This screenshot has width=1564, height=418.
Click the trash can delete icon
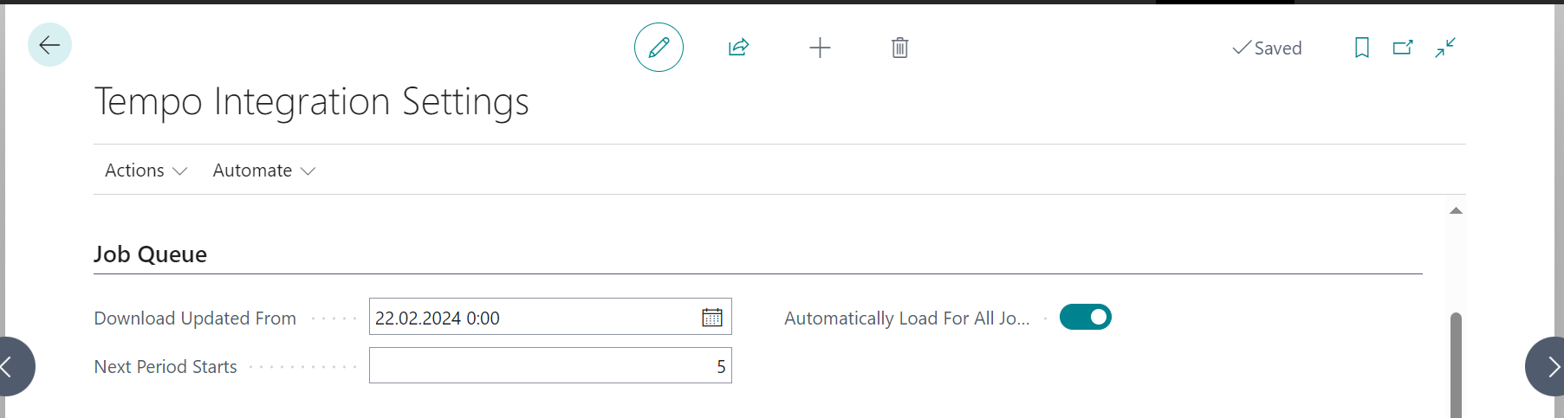click(899, 48)
